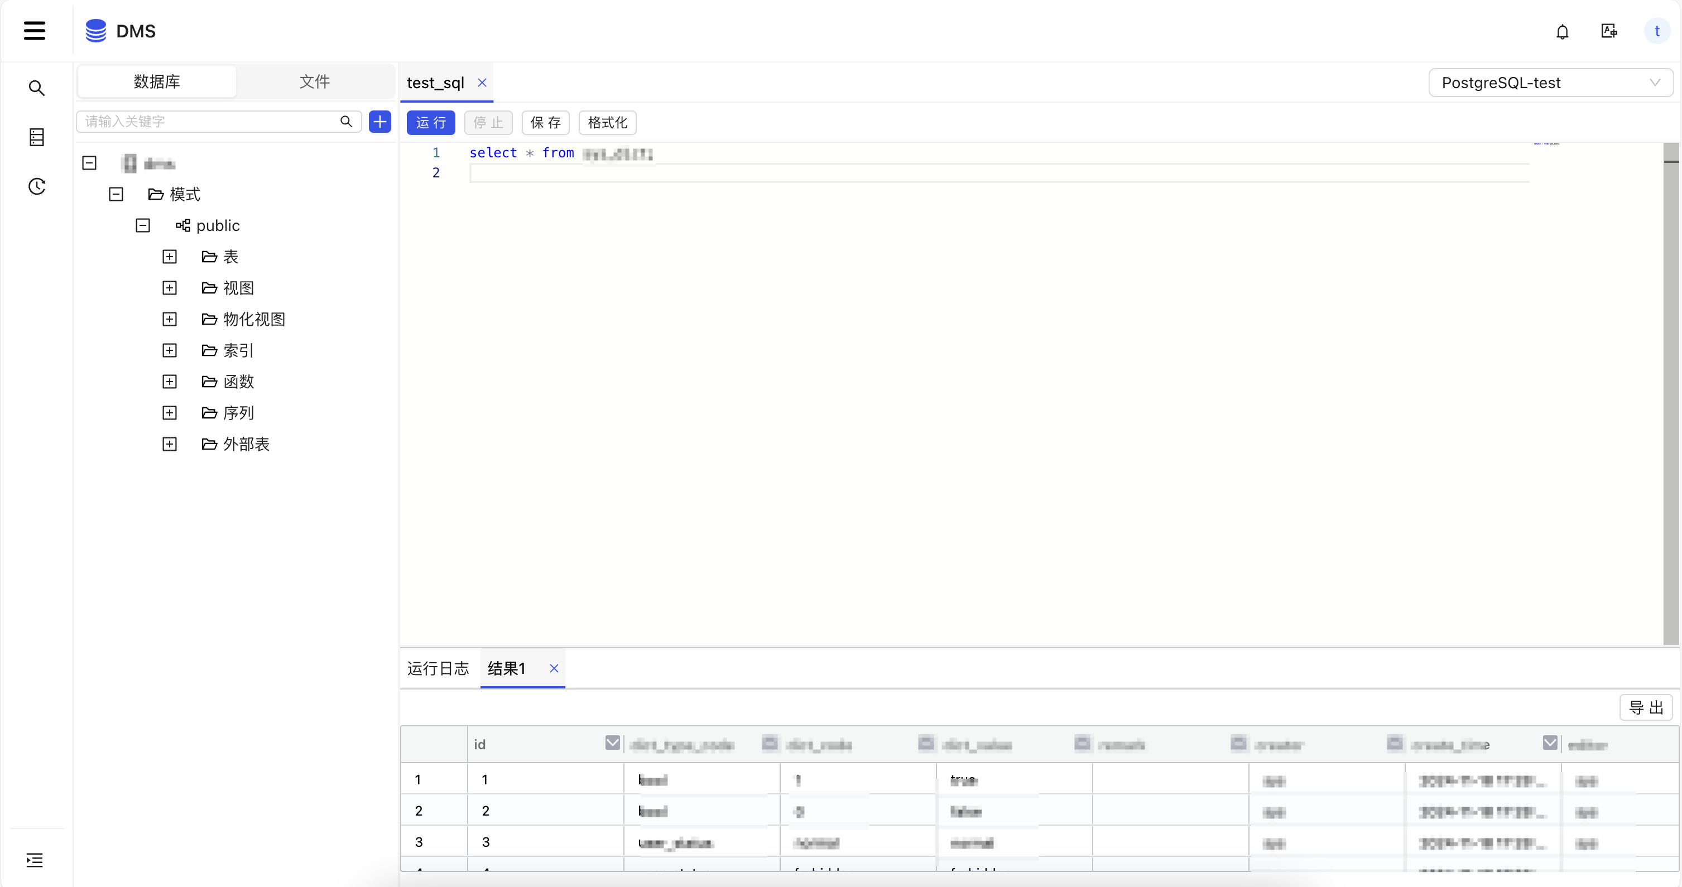Run the query with 运行 button
Screen dimensions: 1682x887
coord(431,123)
